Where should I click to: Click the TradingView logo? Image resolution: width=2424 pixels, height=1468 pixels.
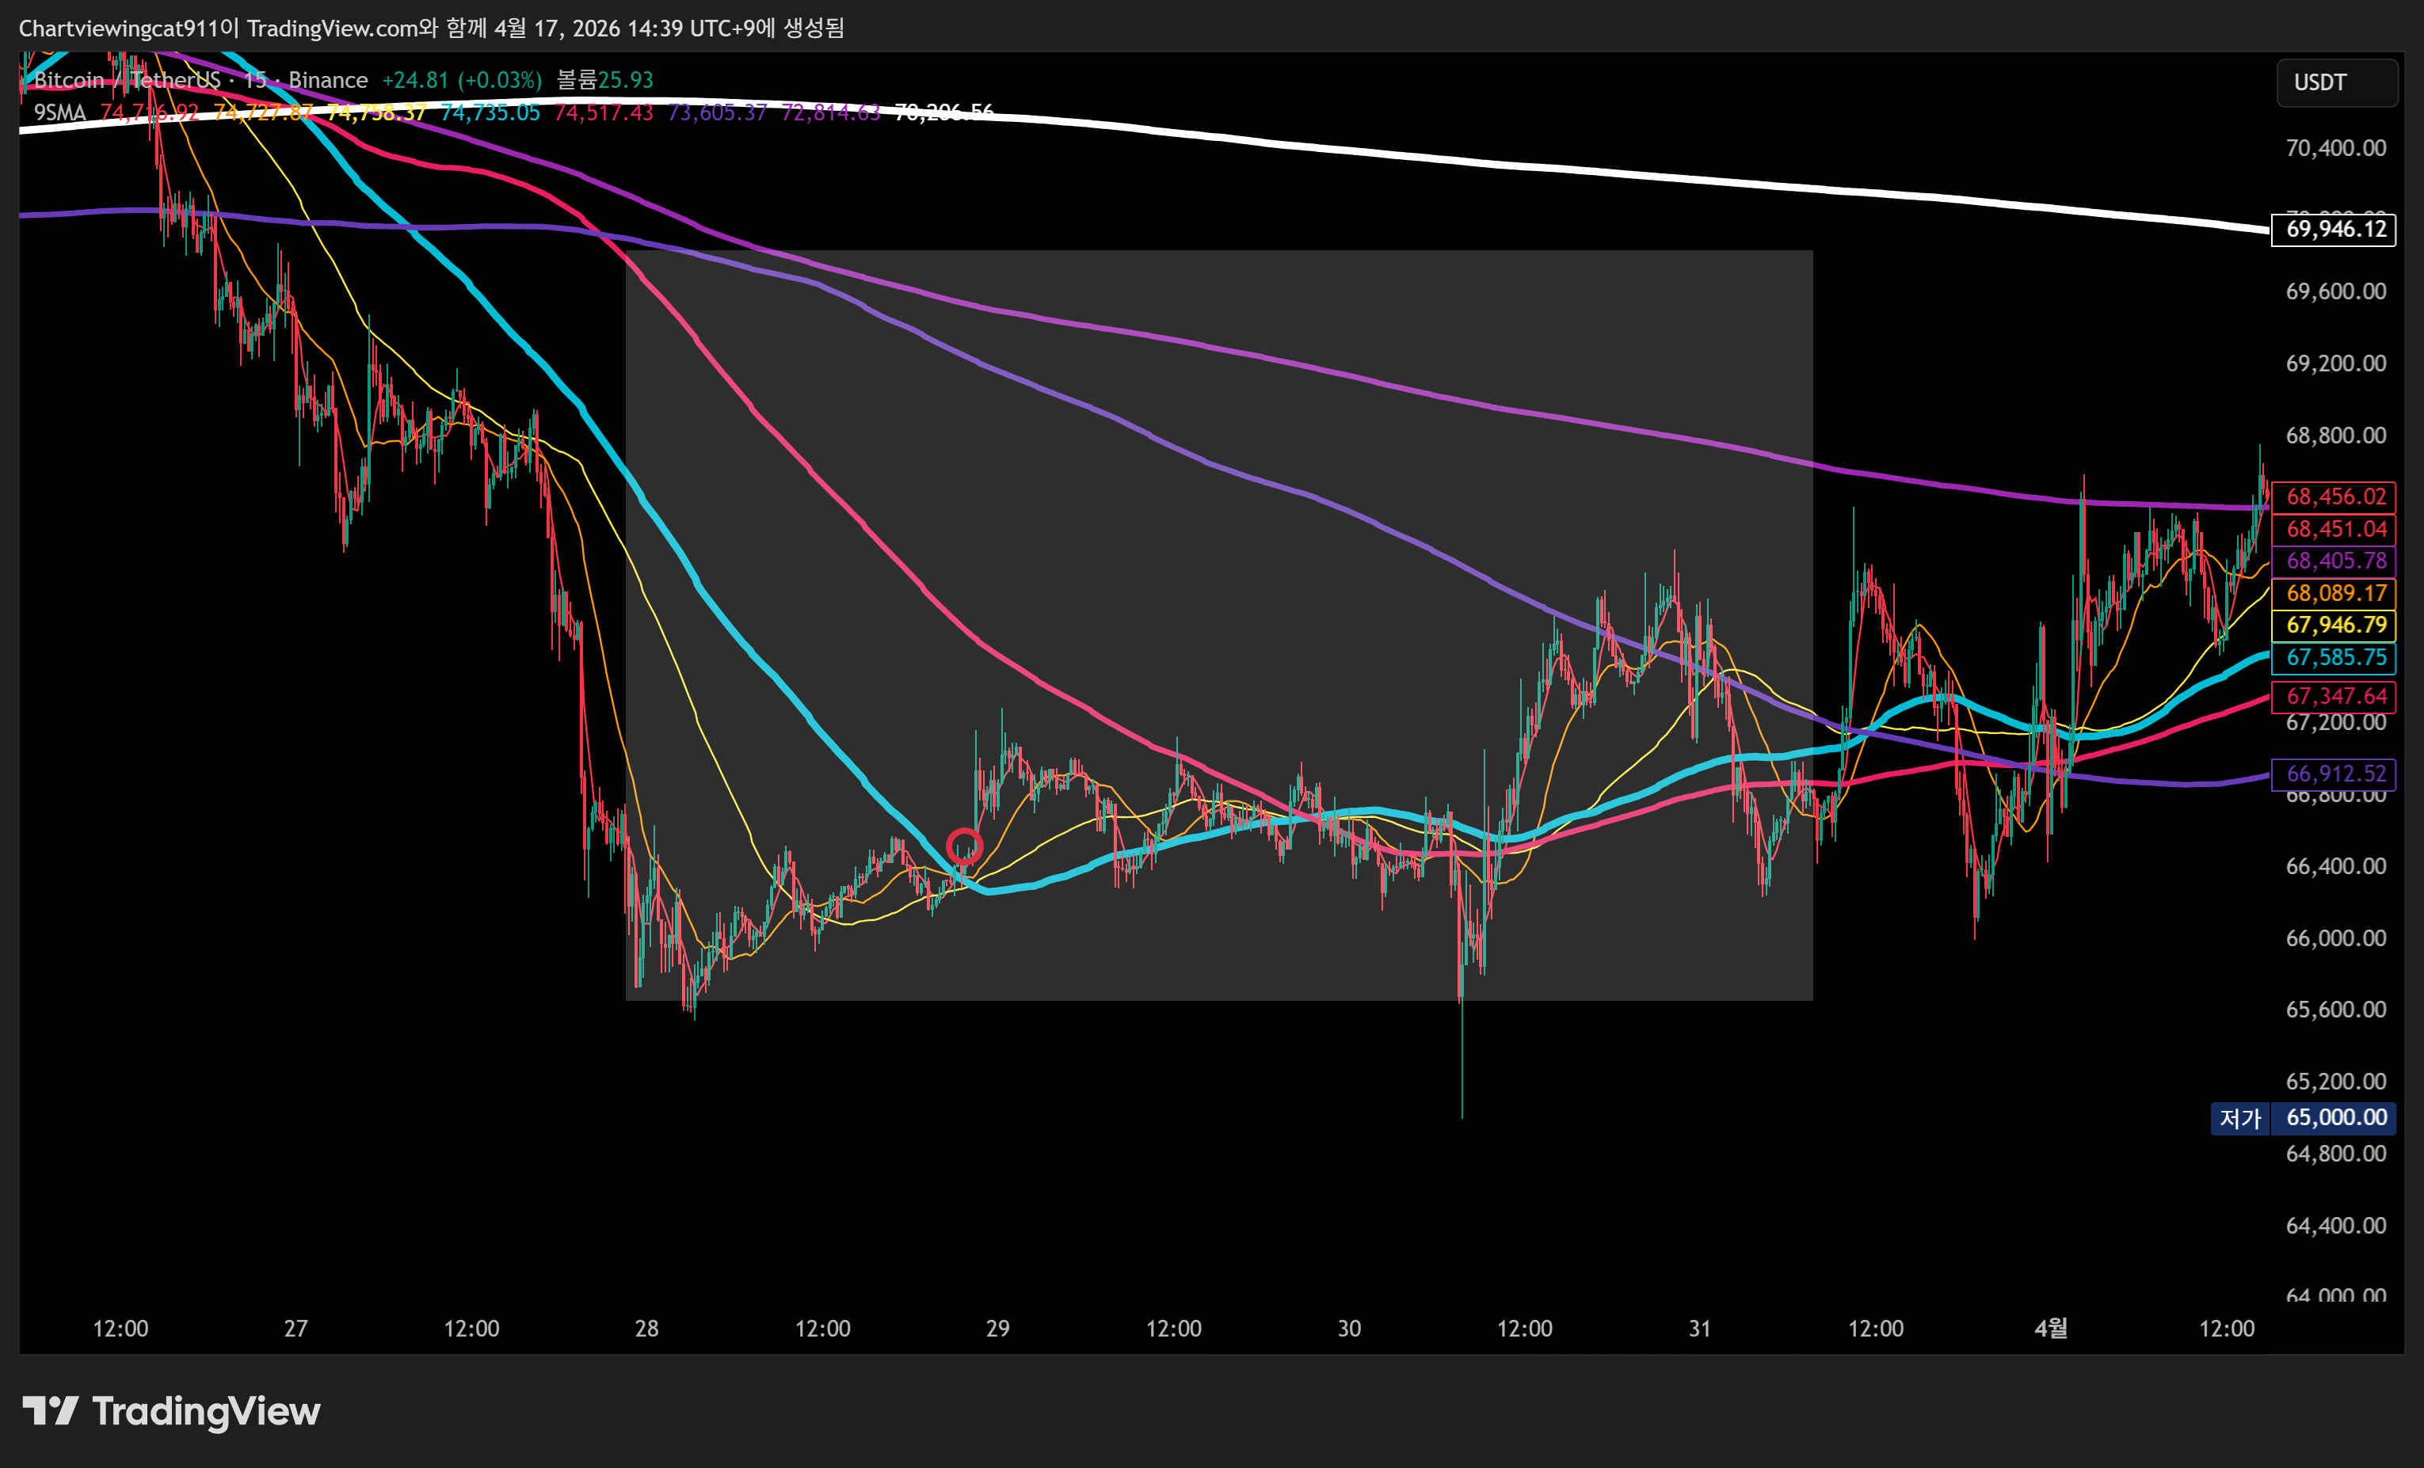(171, 1412)
